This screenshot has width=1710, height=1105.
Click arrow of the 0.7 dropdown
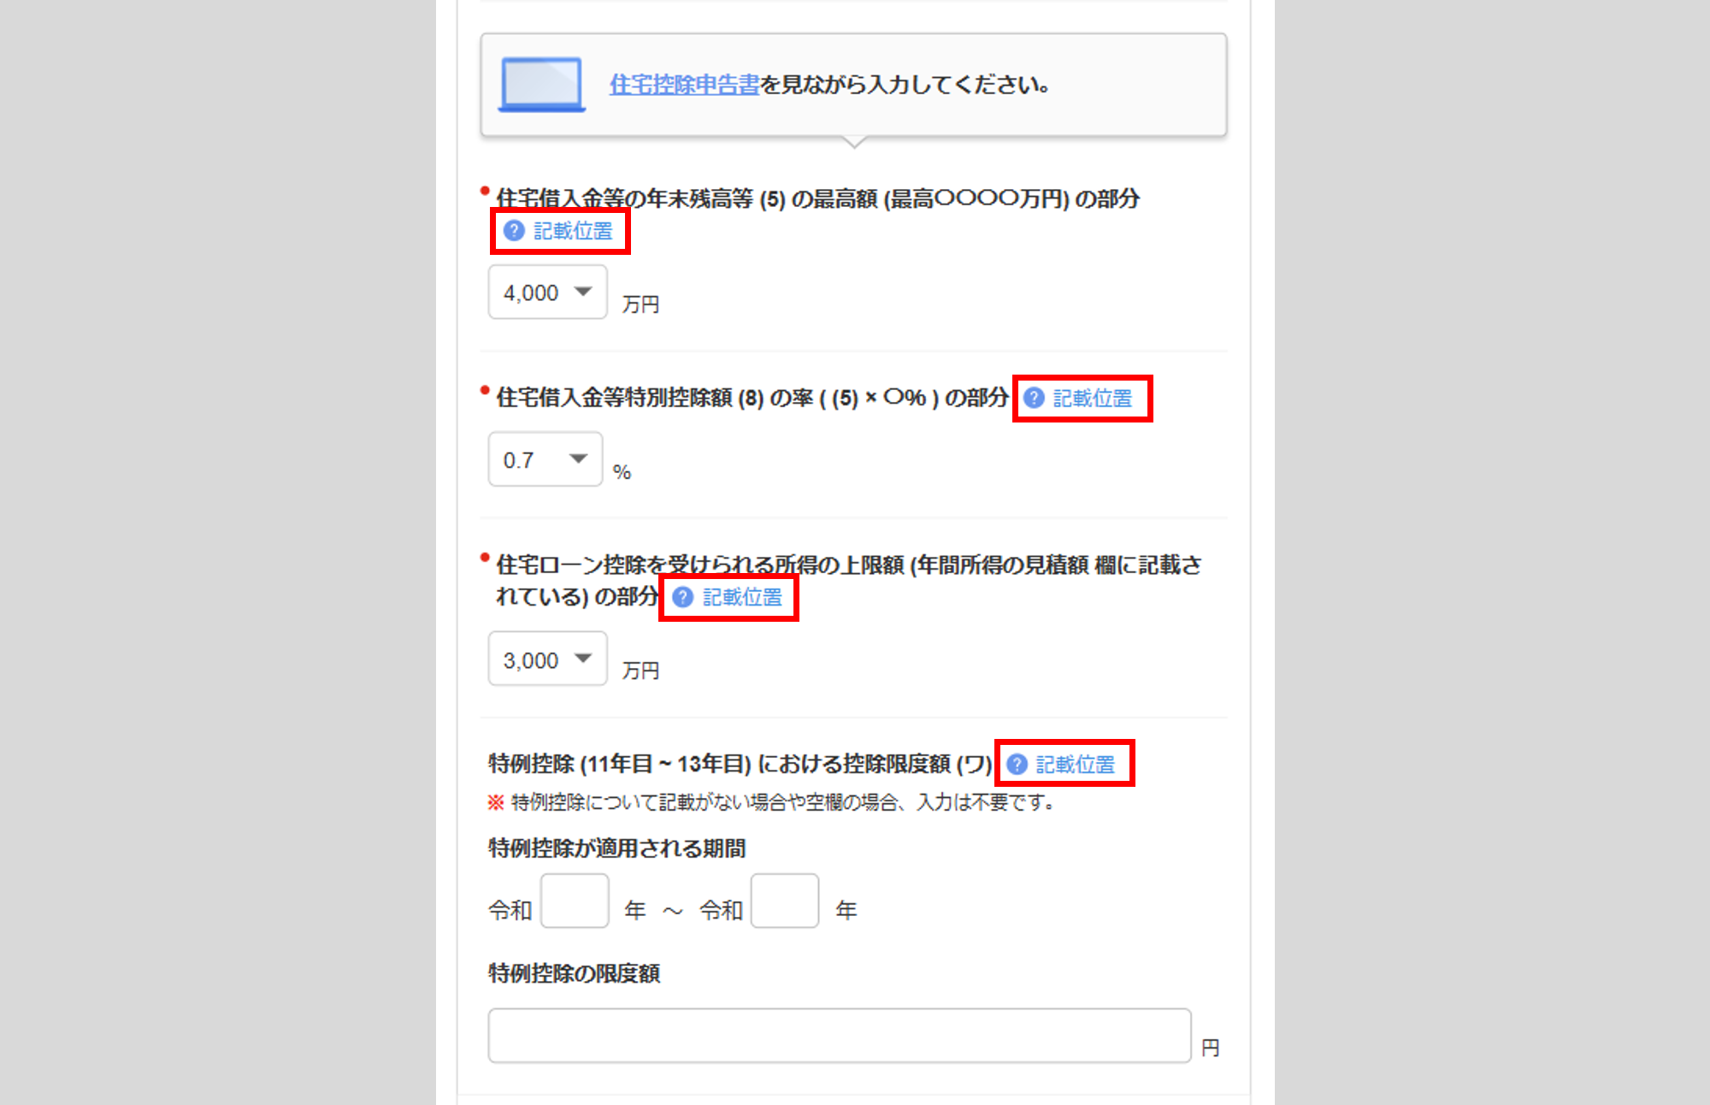tap(579, 459)
